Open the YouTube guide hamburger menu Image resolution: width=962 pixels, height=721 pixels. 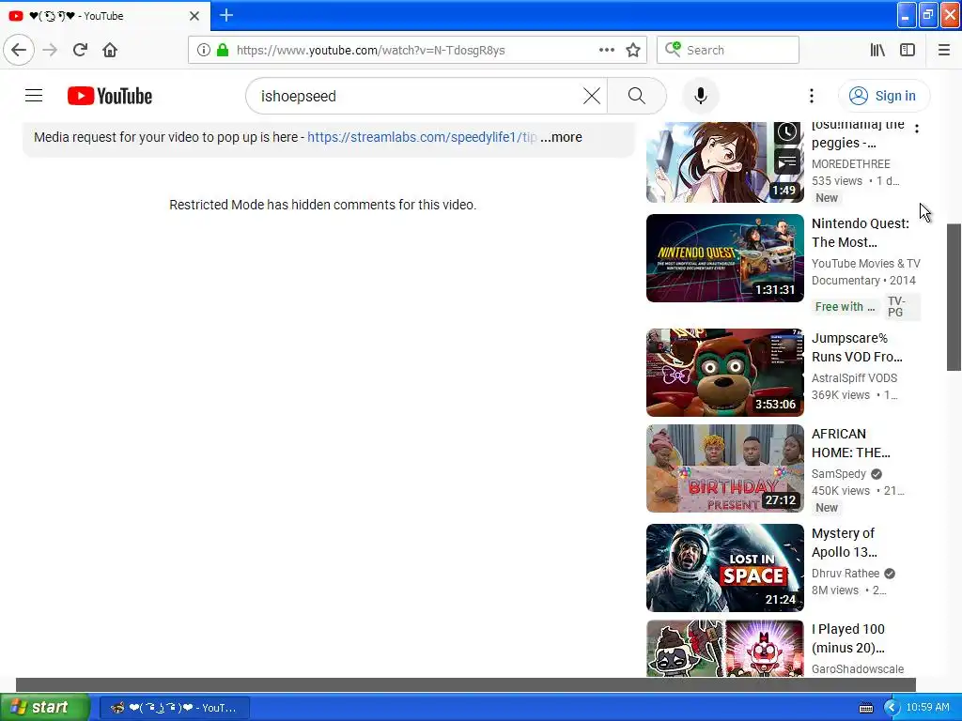[34, 96]
